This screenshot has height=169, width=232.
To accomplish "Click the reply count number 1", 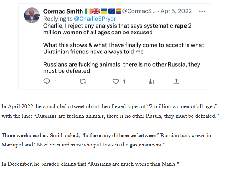I will pos(56,81).
